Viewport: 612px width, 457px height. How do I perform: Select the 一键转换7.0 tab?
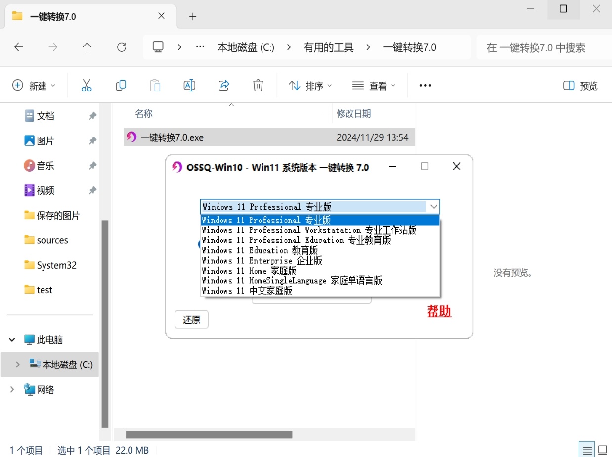tap(90, 16)
